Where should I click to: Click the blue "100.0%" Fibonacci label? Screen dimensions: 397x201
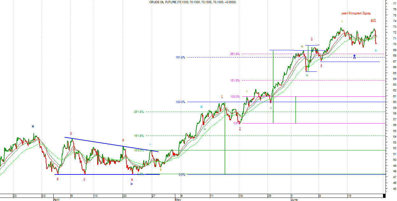click(180, 102)
